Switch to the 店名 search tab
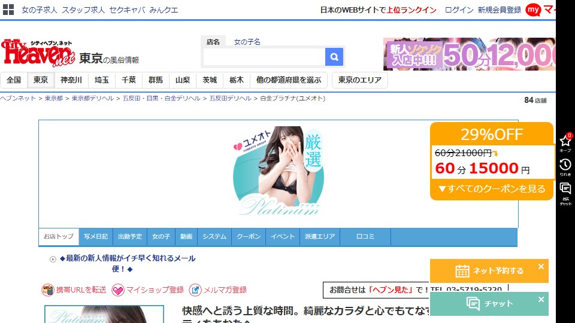 point(213,42)
